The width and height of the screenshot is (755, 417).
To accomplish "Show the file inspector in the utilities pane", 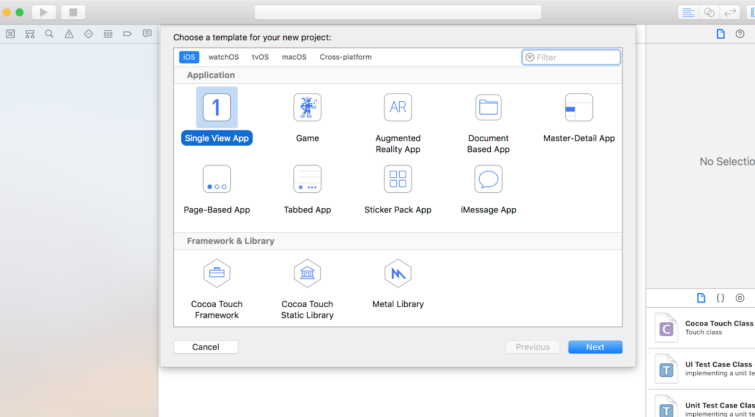I will pos(721,34).
